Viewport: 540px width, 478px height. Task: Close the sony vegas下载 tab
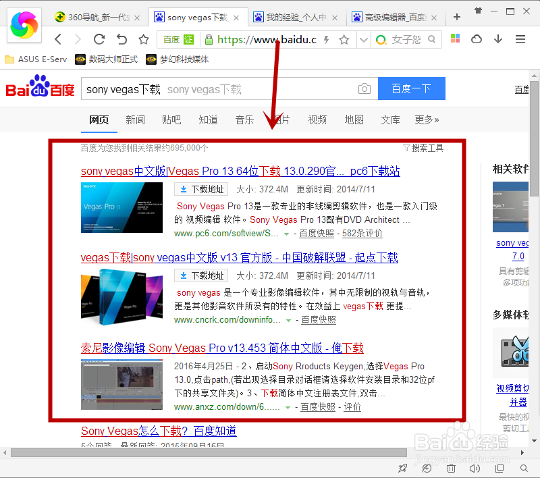click(236, 18)
